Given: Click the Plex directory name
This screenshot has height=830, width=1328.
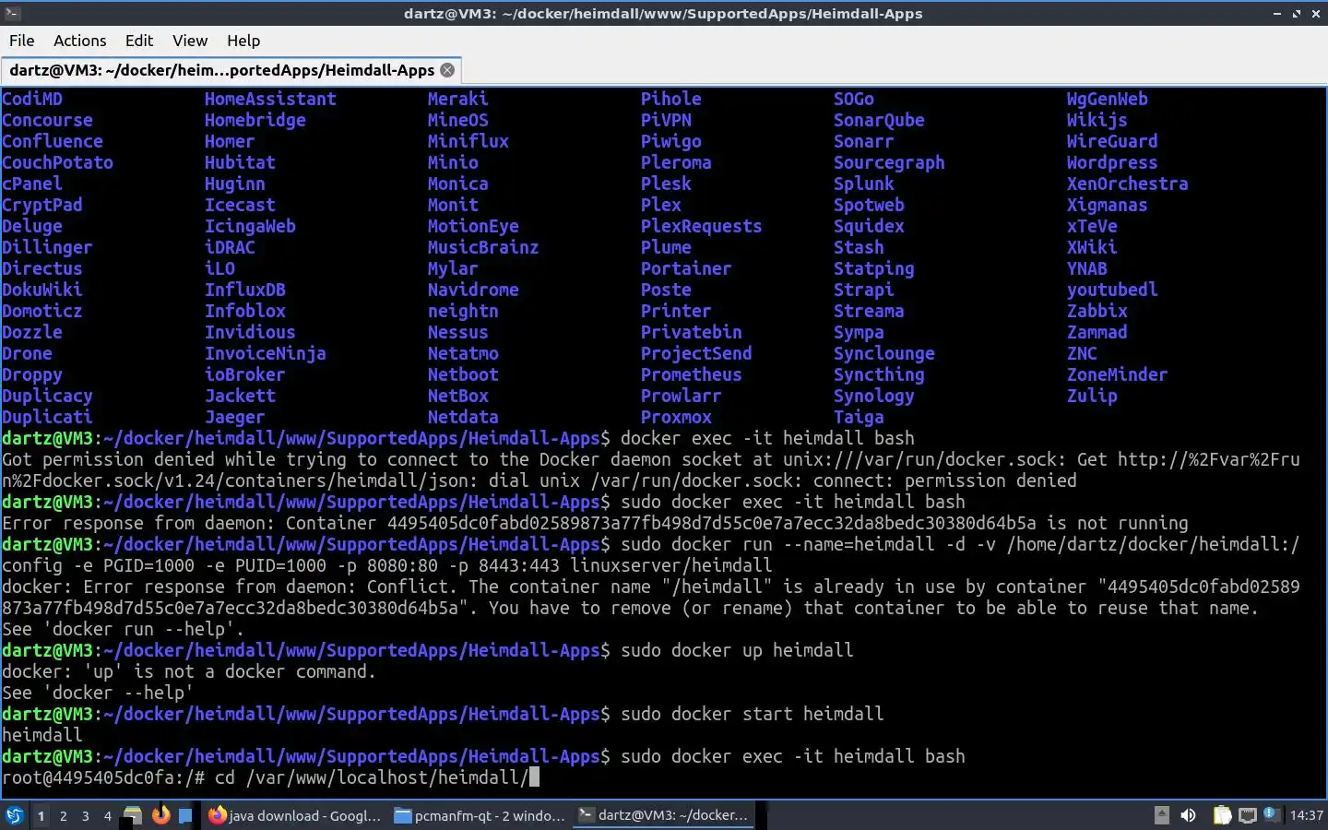Looking at the screenshot, I should [661, 205].
